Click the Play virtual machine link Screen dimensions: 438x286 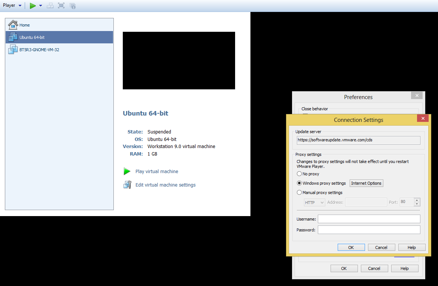157,171
